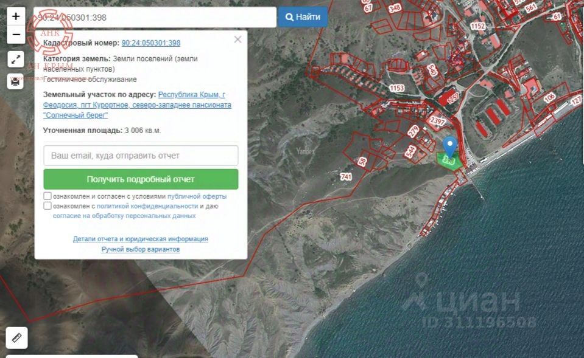
Task: Open the land parcel address link
Action: 137,105
